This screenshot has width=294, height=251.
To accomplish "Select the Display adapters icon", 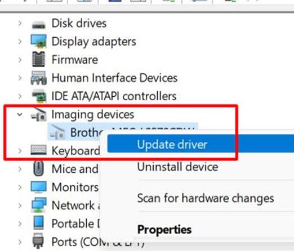I will 38,41.
